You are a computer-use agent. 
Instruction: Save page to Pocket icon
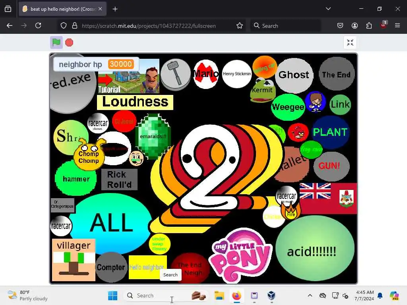[x=340, y=25]
